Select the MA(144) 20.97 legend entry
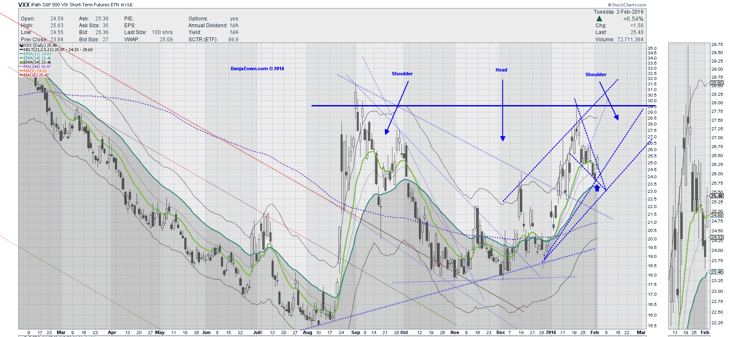 click(x=35, y=66)
